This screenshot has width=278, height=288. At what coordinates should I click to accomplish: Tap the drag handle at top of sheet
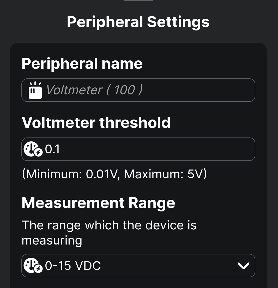(x=138, y=1)
